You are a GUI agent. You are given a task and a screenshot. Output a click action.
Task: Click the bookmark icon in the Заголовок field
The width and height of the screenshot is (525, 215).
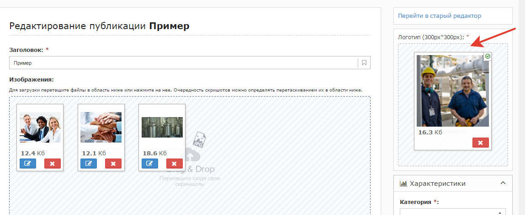(364, 62)
